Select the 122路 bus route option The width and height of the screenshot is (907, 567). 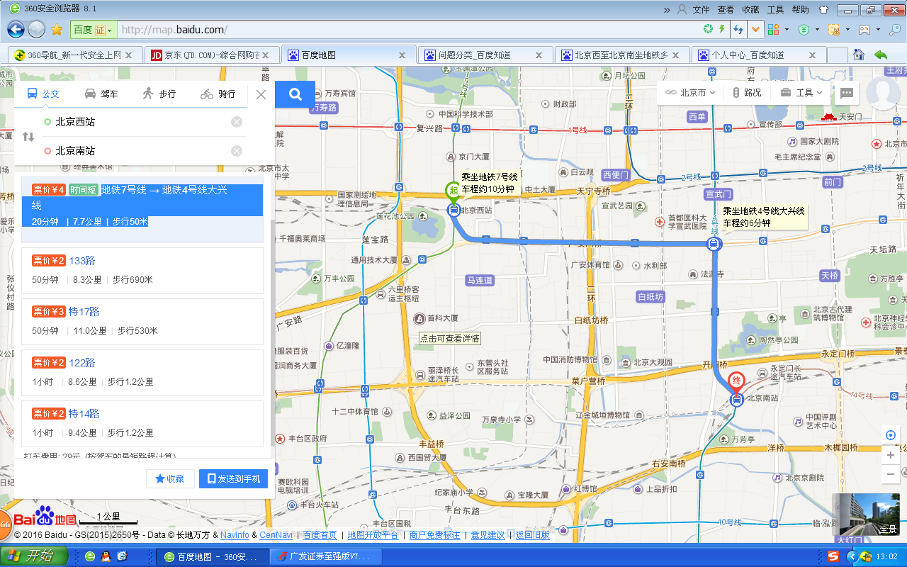pos(142,372)
